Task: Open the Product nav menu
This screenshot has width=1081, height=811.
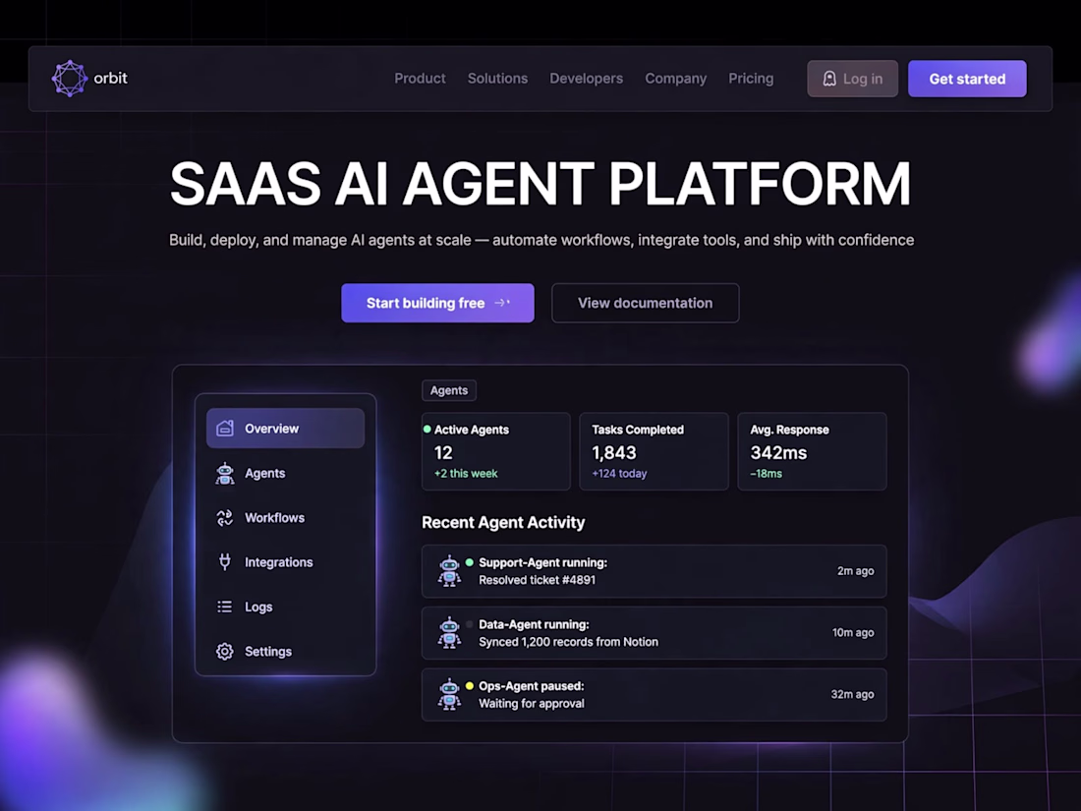Action: (420, 79)
